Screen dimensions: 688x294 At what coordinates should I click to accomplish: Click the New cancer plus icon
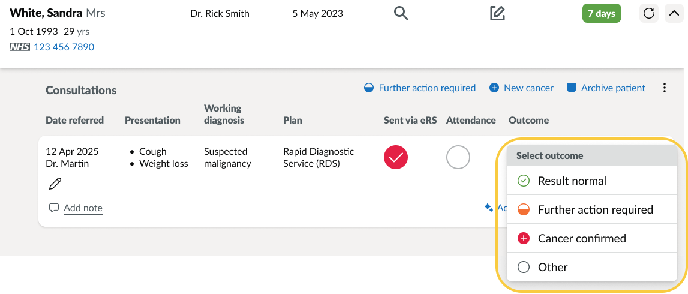(x=494, y=88)
